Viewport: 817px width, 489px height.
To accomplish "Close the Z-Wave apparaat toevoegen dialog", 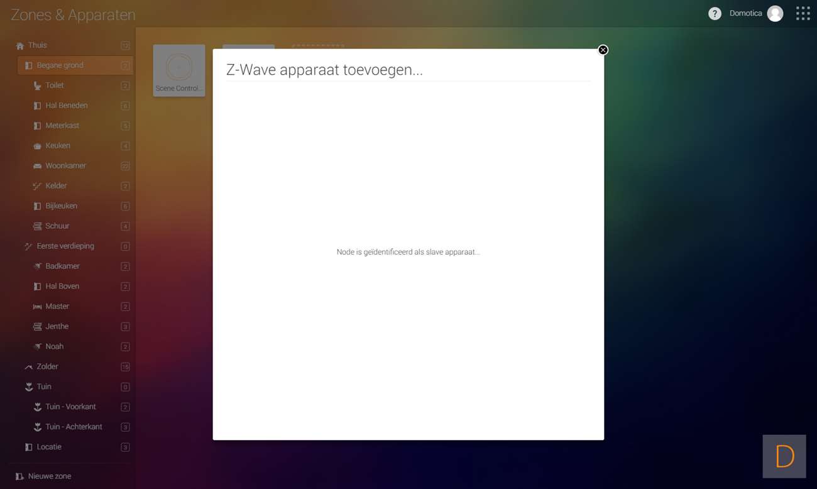I will click(603, 50).
